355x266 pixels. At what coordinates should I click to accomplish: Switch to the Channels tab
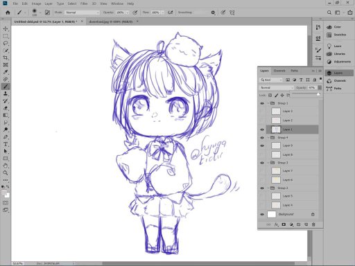(279, 71)
